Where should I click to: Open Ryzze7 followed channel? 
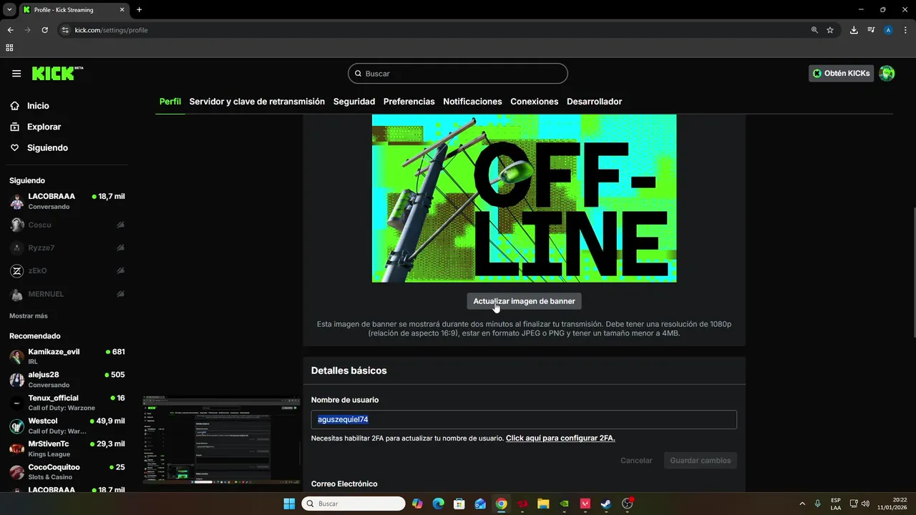(x=67, y=248)
